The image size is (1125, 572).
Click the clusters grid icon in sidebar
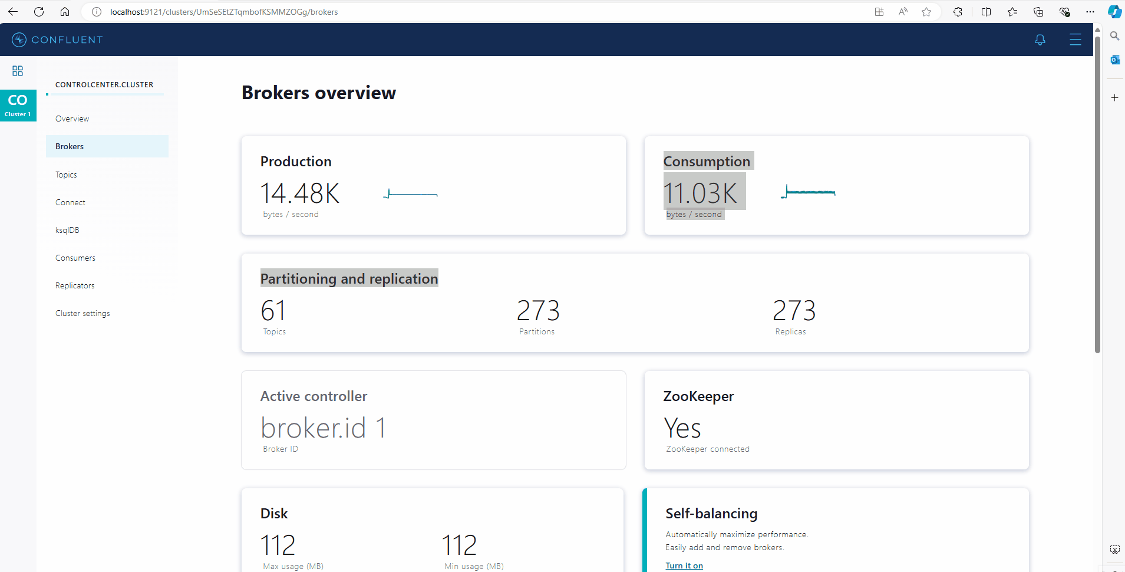click(x=18, y=71)
